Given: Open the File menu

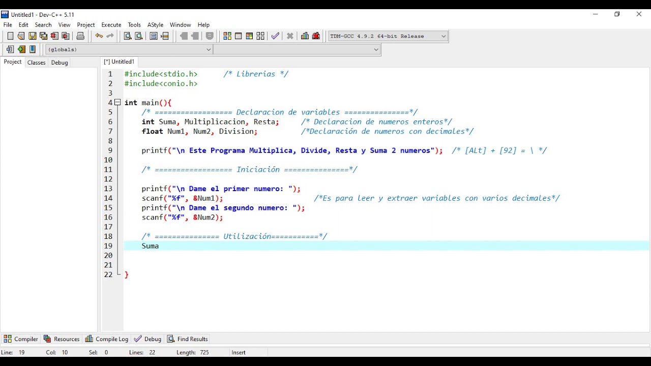Looking at the screenshot, I should click(8, 24).
